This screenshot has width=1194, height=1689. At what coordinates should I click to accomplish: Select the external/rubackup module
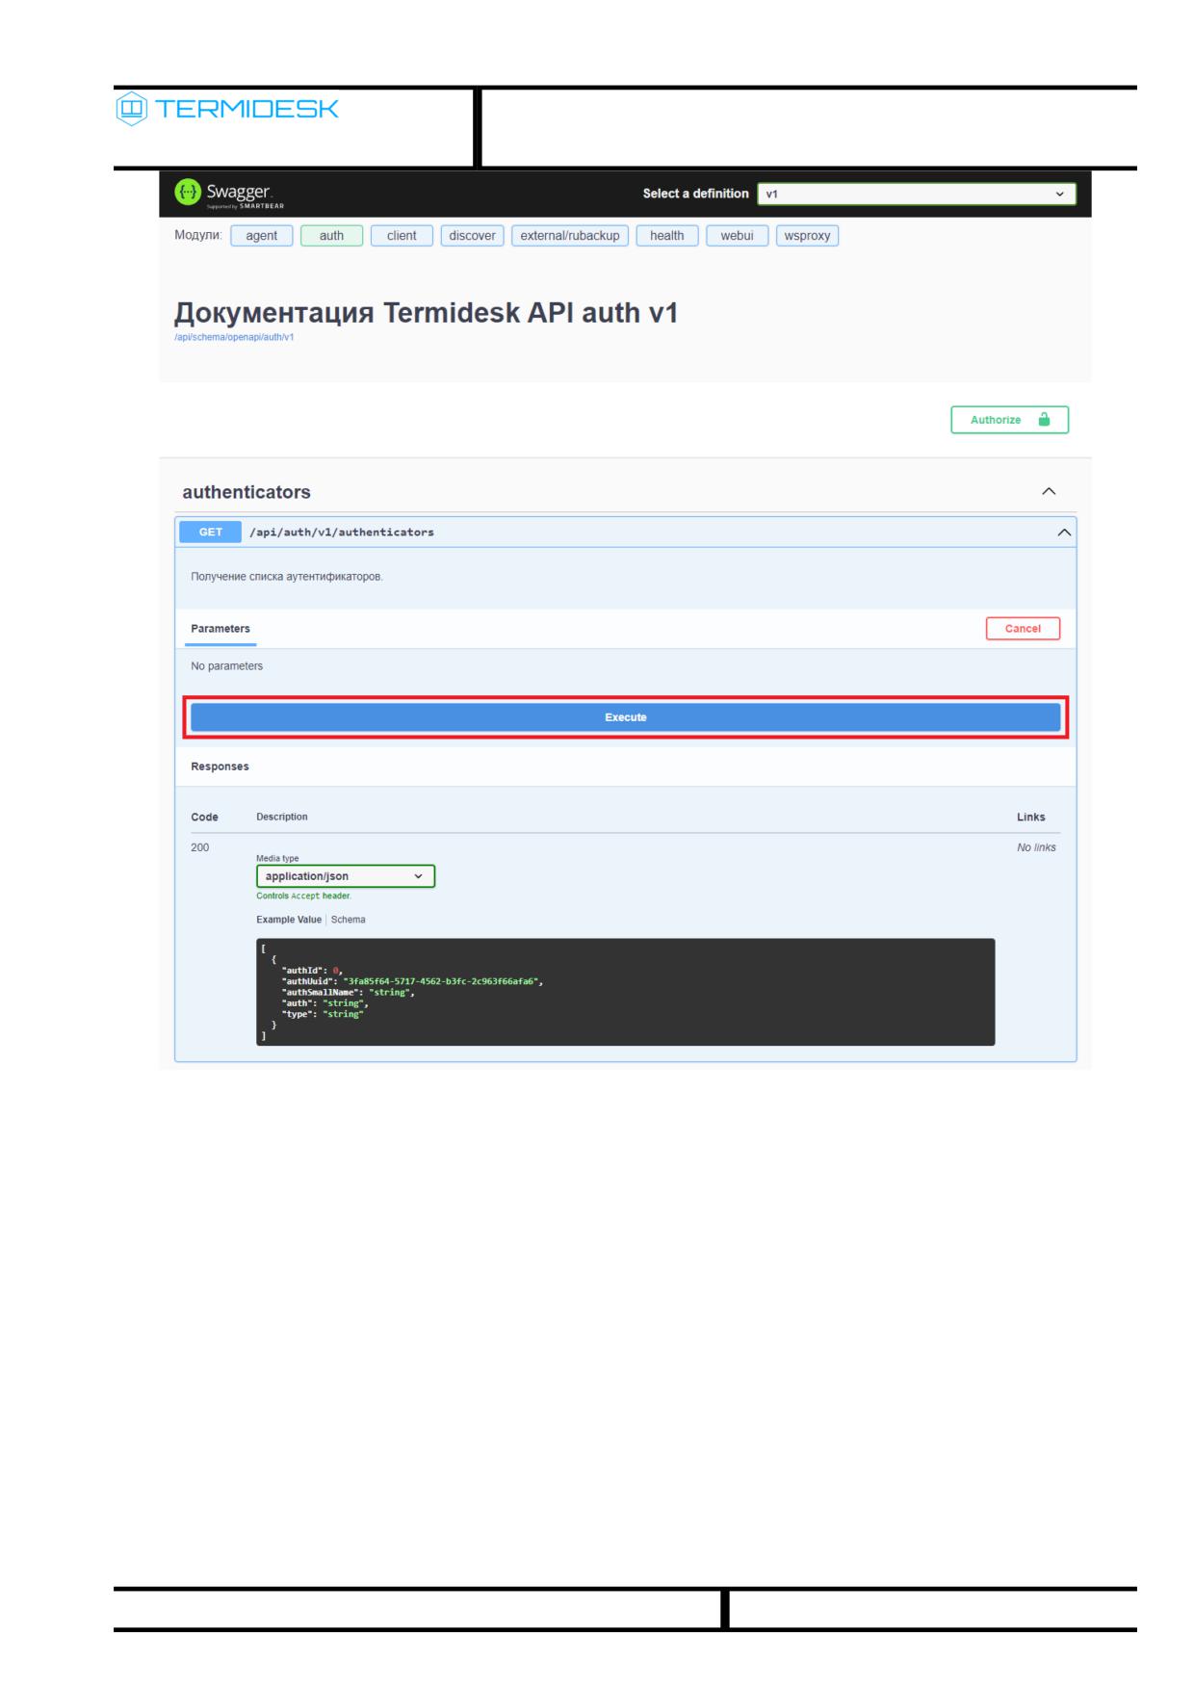pyautogui.click(x=570, y=236)
